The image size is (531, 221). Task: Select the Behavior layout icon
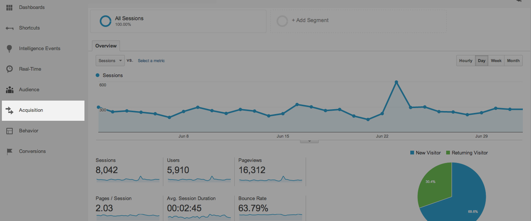(x=9, y=131)
